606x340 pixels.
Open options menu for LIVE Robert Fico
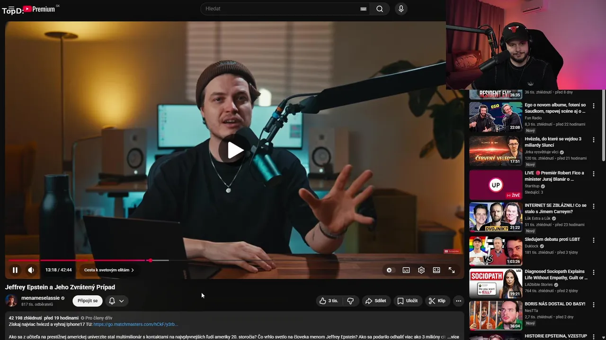(x=594, y=174)
